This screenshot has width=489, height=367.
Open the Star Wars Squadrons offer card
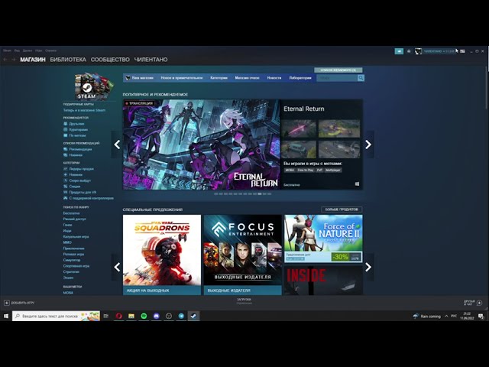162,255
